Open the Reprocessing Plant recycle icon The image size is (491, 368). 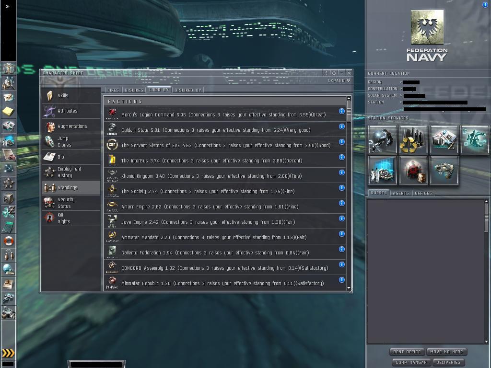click(413, 139)
